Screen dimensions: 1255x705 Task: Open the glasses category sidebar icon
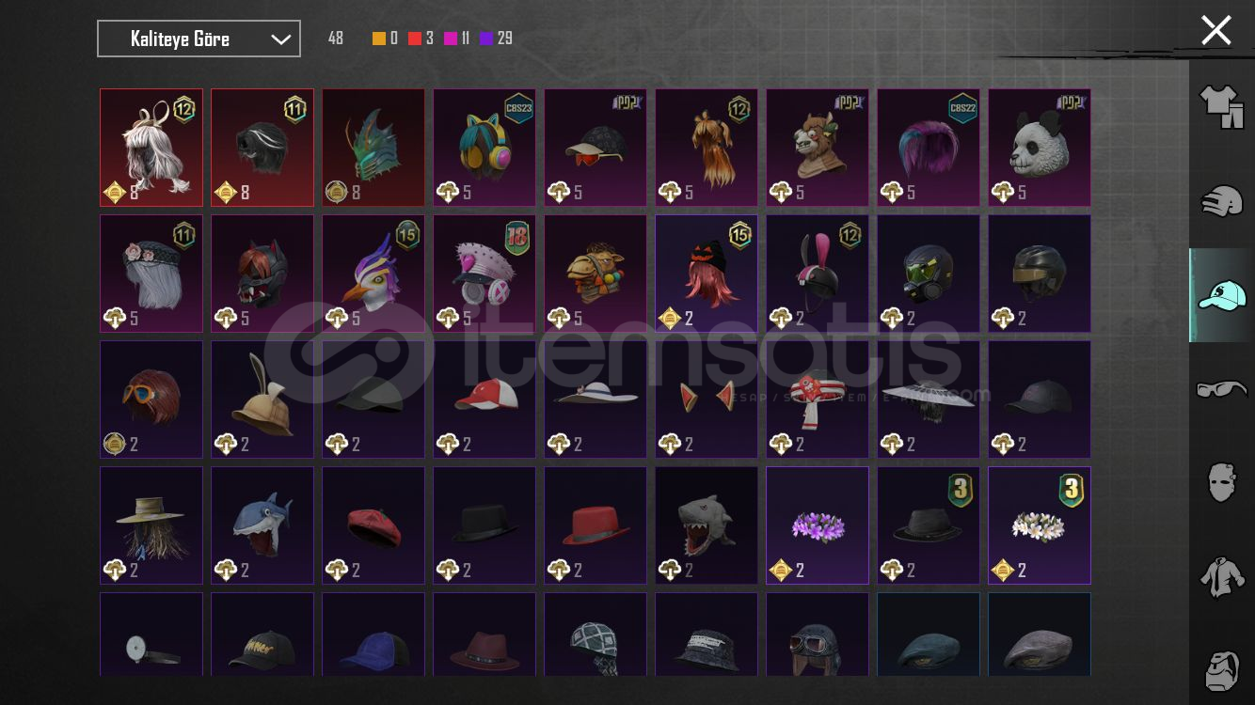click(1221, 388)
